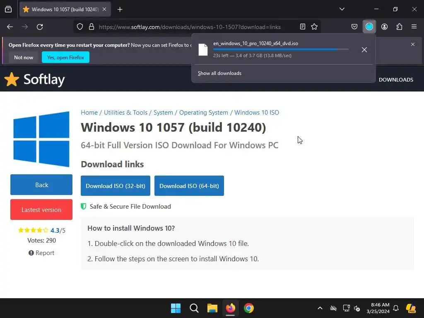
Task: Choose Not now on Firefox prompt
Action: [24, 57]
